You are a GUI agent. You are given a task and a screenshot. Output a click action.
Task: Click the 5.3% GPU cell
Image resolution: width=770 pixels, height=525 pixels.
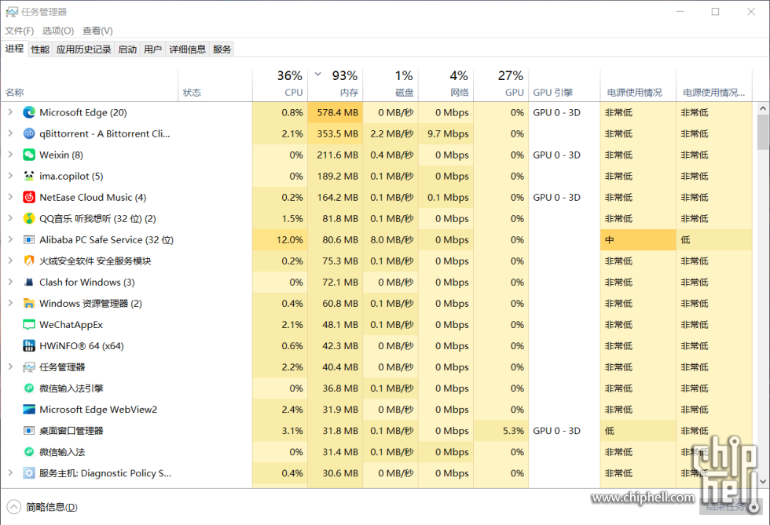tap(501, 431)
